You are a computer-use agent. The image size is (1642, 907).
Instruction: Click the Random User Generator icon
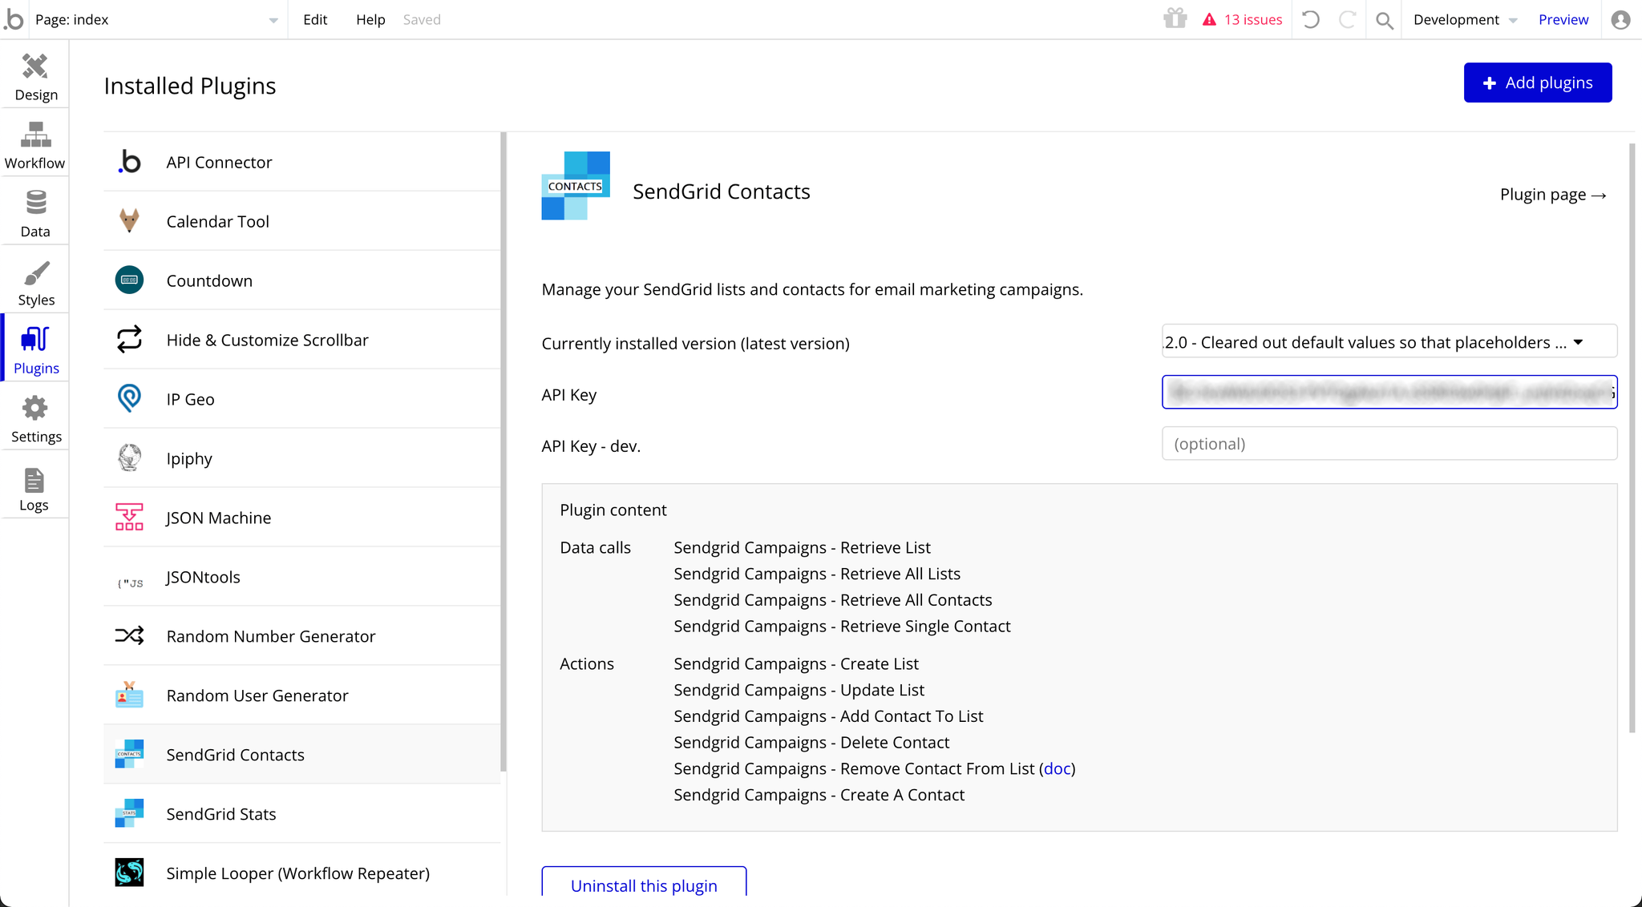click(x=129, y=695)
